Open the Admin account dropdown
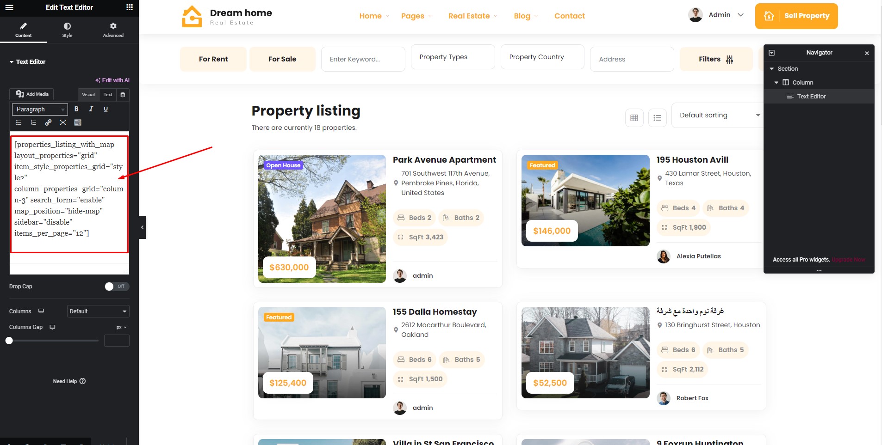Screen dimensions: 882x445 coord(716,15)
